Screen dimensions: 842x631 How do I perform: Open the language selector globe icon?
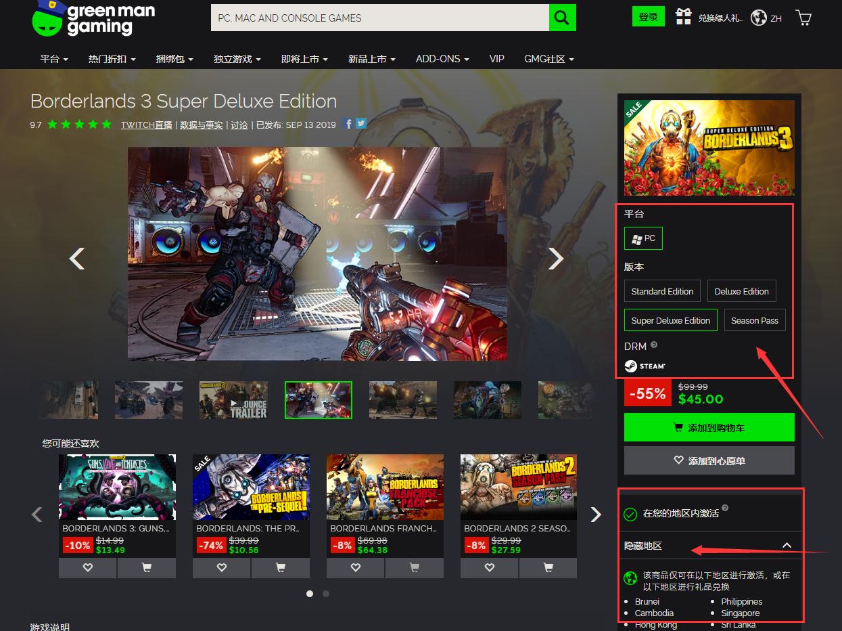pyautogui.click(x=758, y=18)
